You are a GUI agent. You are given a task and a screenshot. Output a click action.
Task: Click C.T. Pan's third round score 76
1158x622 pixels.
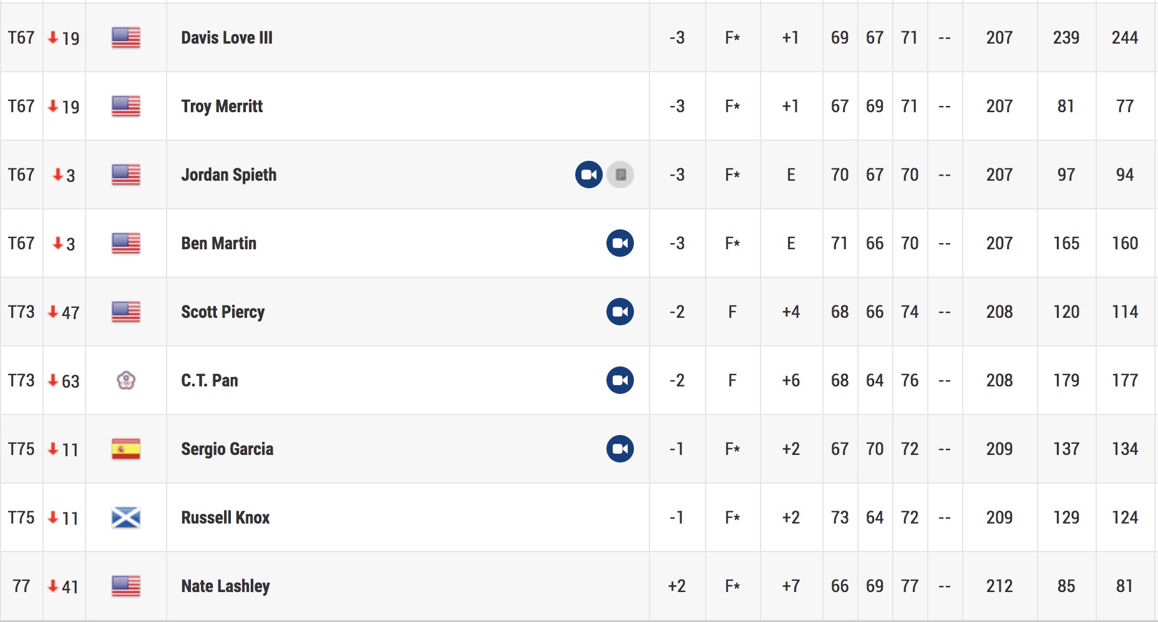910,380
